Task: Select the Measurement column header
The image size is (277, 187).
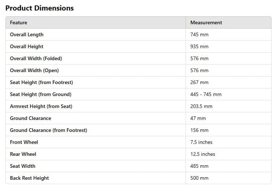Action: click(206, 22)
